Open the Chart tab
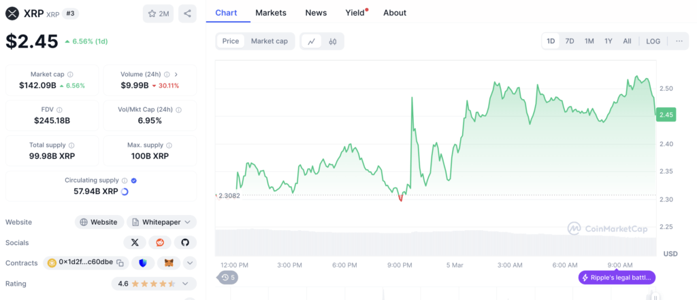The width and height of the screenshot is (697, 300). 226,13
